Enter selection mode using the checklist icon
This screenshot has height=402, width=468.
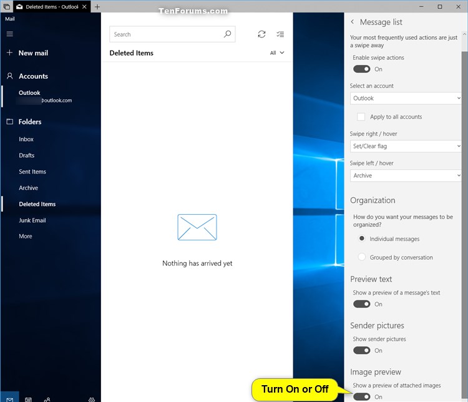pos(280,34)
